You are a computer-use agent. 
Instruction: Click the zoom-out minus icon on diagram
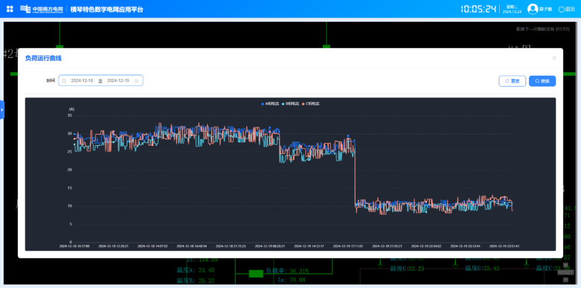pyautogui.click(x=565, y=279)
